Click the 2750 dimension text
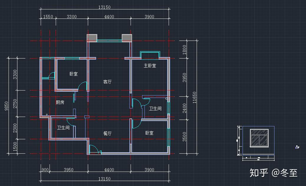This screenshot has height=186, width=306. [15, 103]
